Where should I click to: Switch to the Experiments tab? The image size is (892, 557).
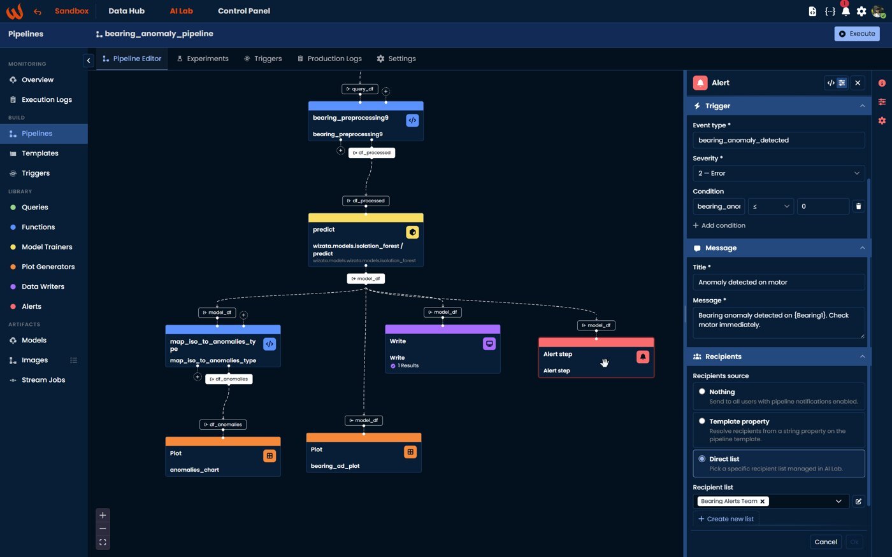(202, 59)
